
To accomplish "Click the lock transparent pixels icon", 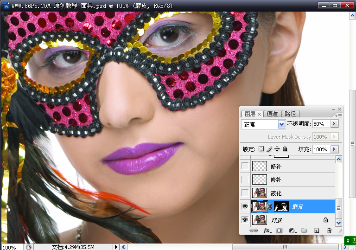I will (x=261, y=149).
